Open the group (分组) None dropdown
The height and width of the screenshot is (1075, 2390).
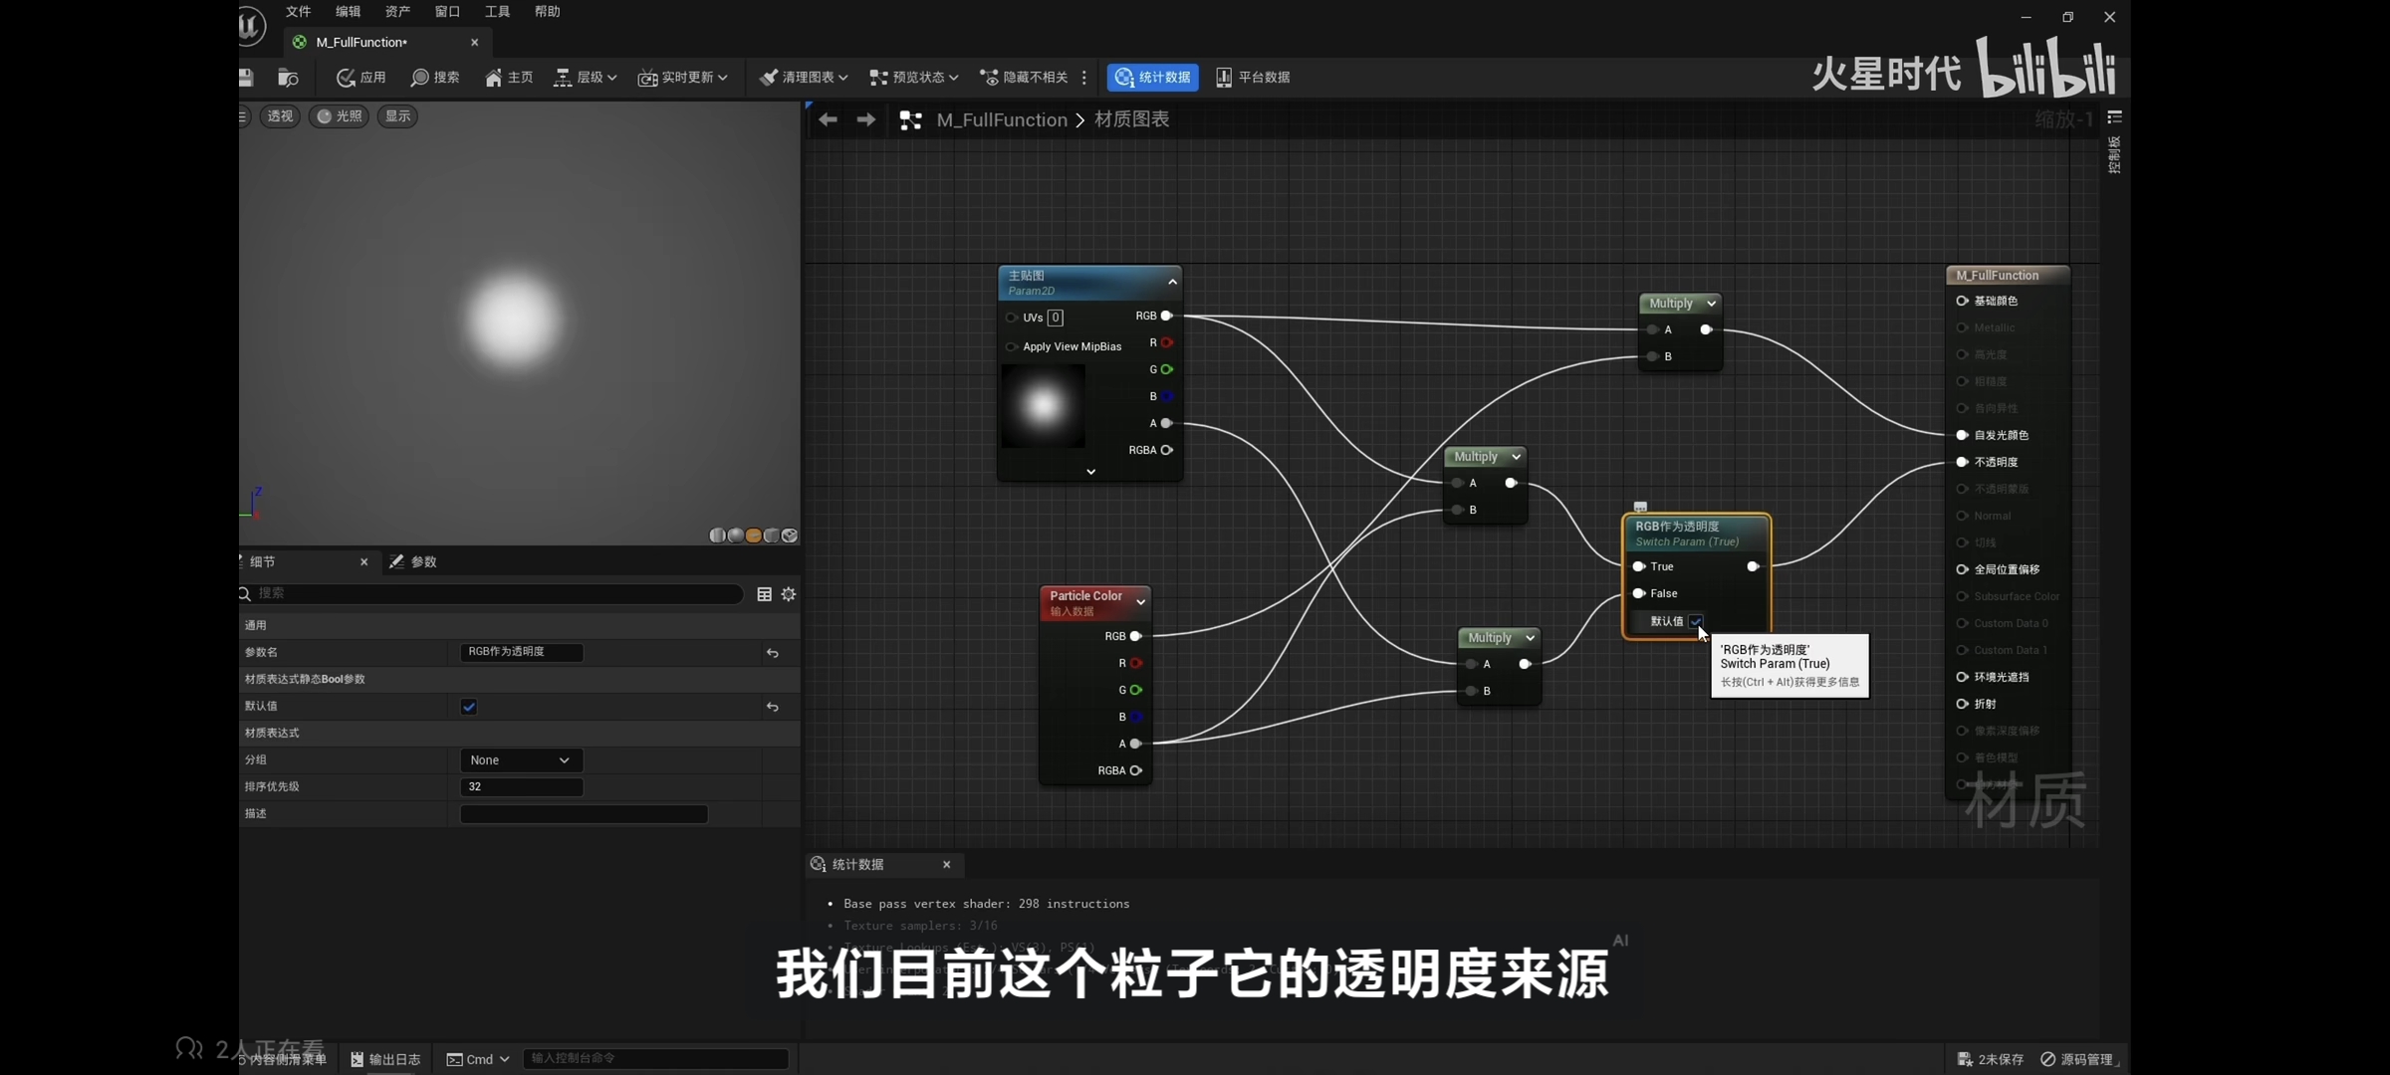(520, 760)
